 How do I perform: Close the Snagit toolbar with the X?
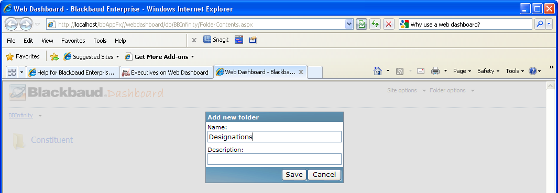coord(194,40)
